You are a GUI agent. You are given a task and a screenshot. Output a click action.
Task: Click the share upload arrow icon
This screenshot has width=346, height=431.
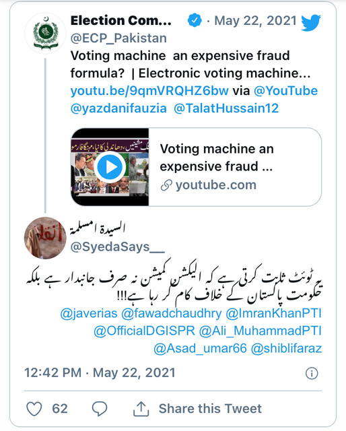coord(141,409)
